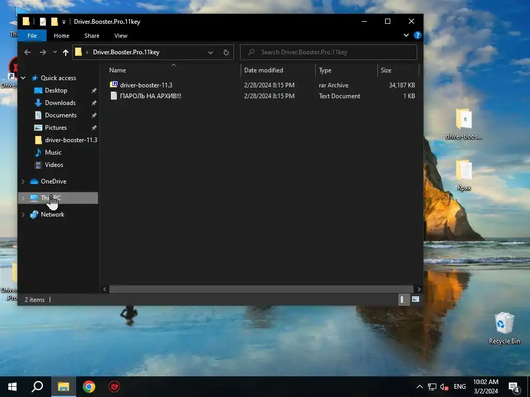Open the notification center icon

point(514,387)
